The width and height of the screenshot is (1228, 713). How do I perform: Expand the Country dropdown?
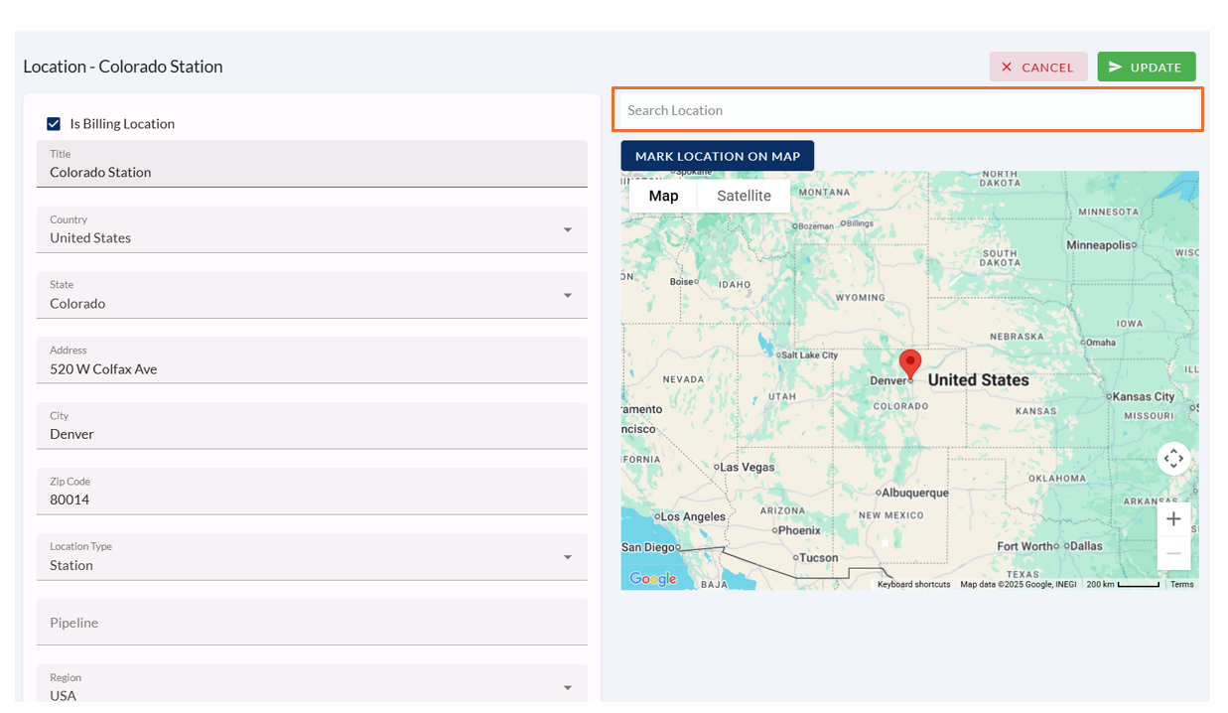[567, 230]
